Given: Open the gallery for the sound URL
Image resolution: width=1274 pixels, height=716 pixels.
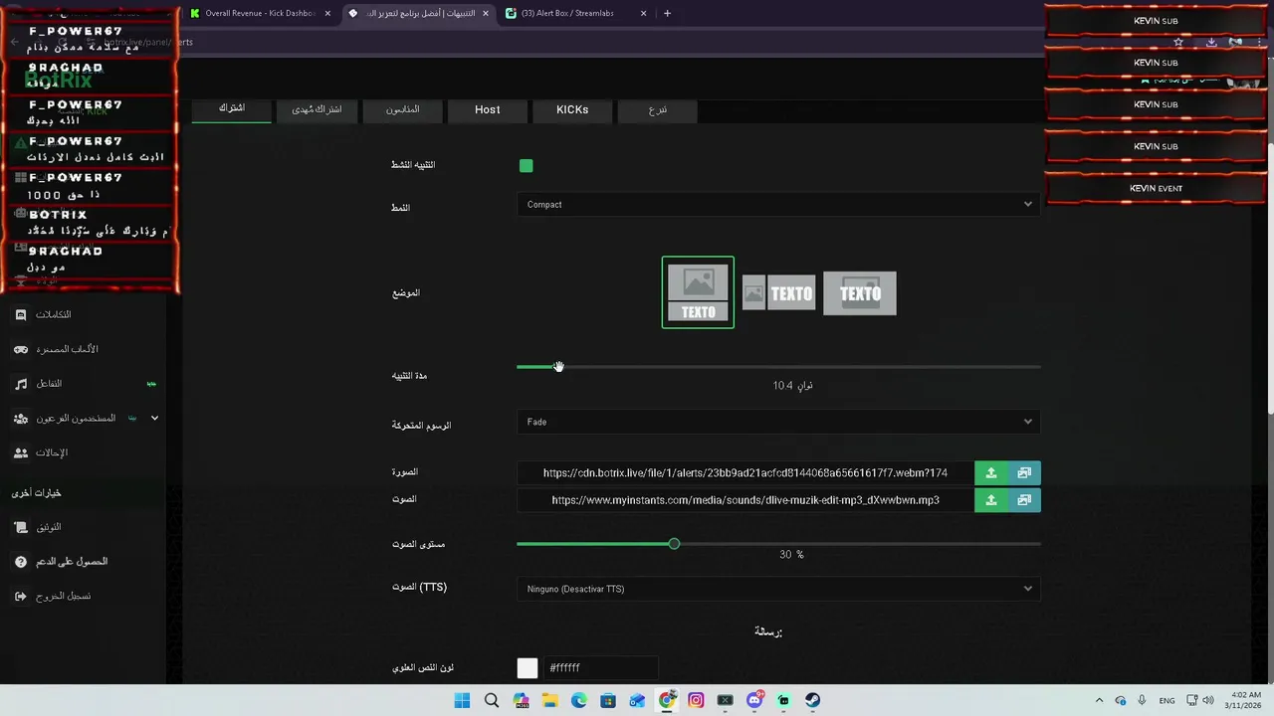Looking at the screenshot, I should point(1024,500).
